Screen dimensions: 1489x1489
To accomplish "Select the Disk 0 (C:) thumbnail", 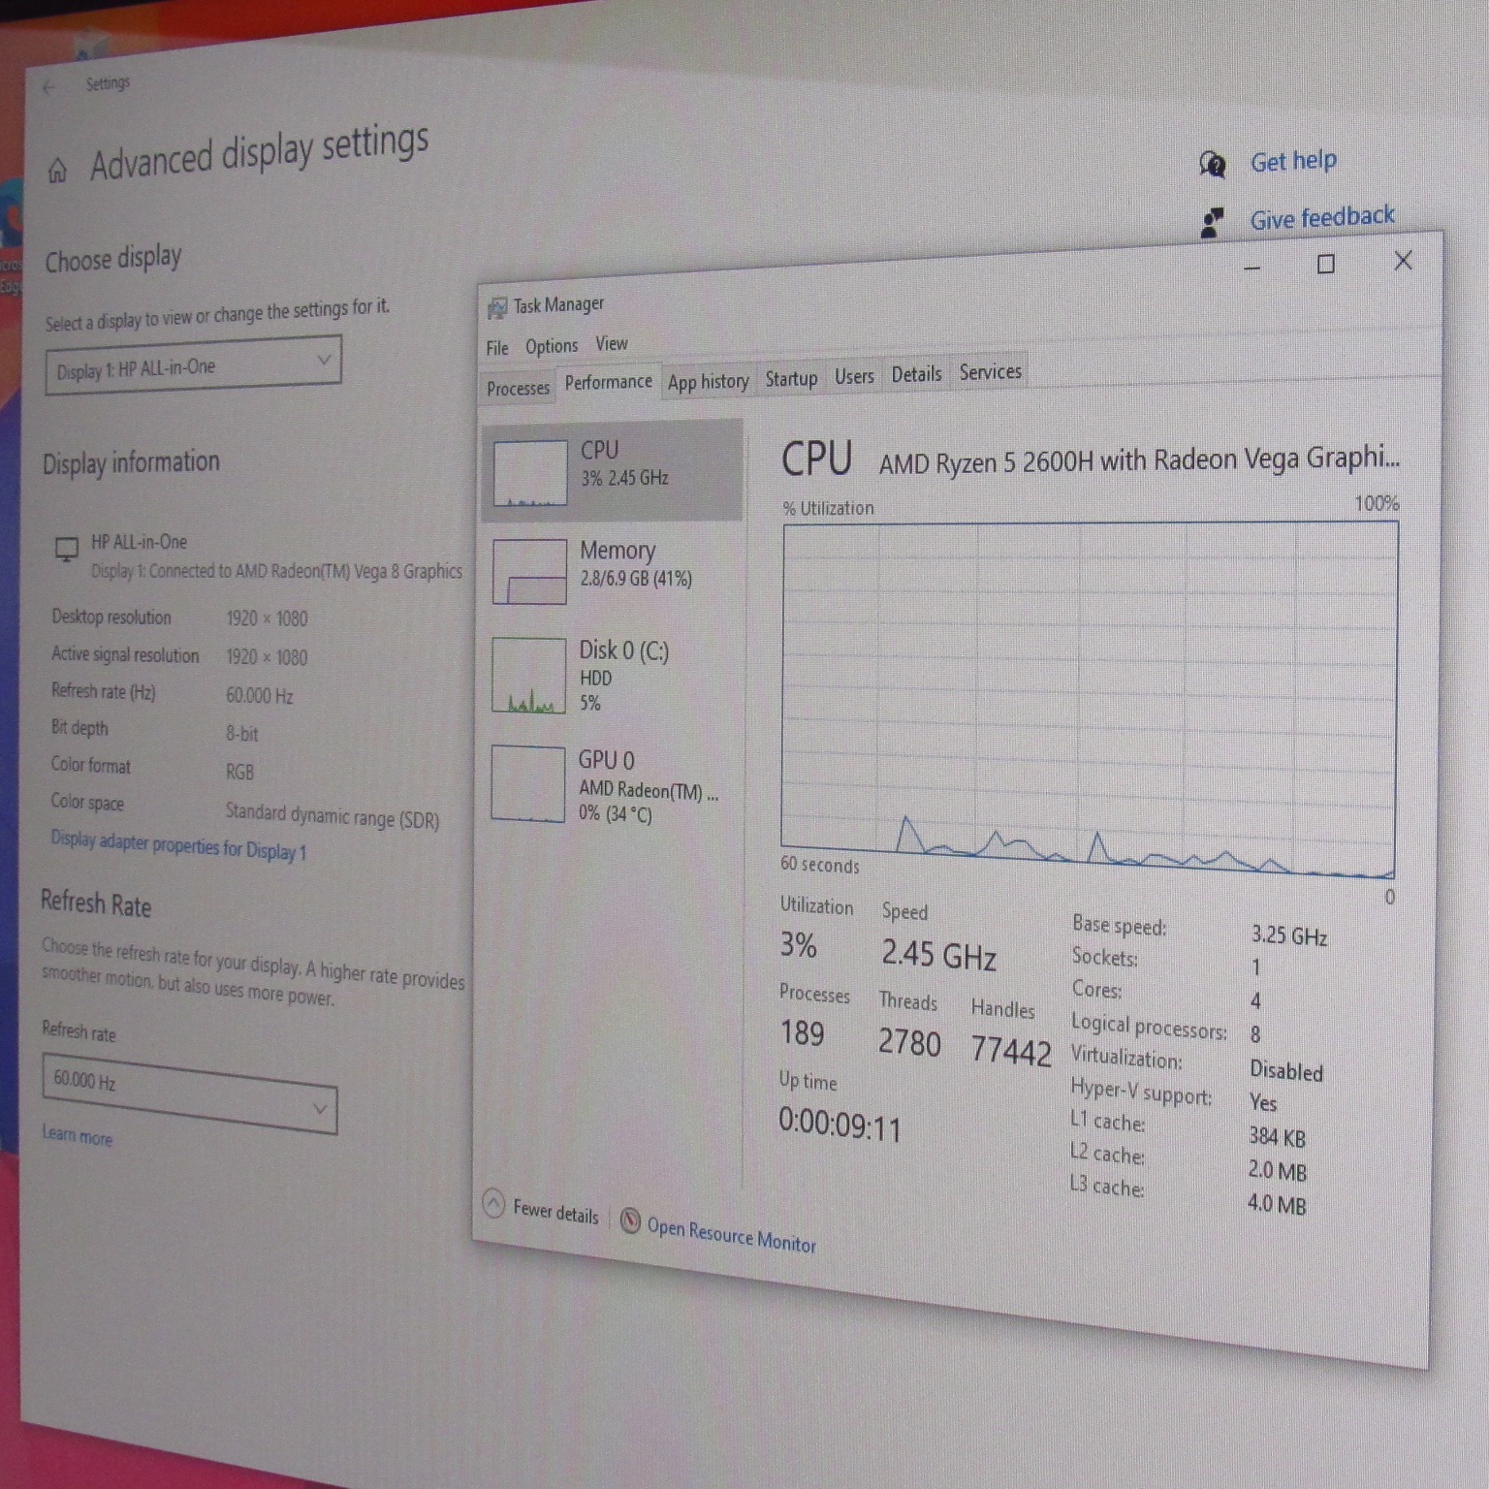I will [x=528, y=675].
